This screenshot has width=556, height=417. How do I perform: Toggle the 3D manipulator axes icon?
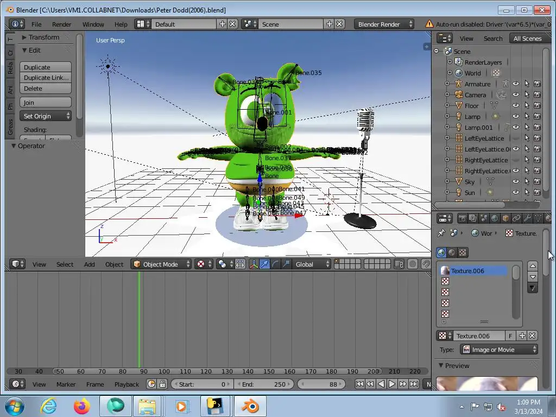(254, 264)
